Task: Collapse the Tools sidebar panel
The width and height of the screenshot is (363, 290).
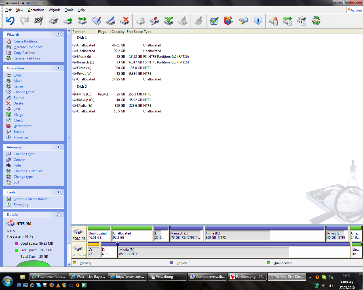Action: (x=58, y=192)
